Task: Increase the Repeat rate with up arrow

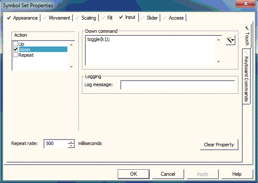Action: [x=71, y=142]
